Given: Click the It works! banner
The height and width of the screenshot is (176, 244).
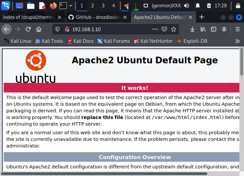Looking at the screenshot, I should coord(121,88).
